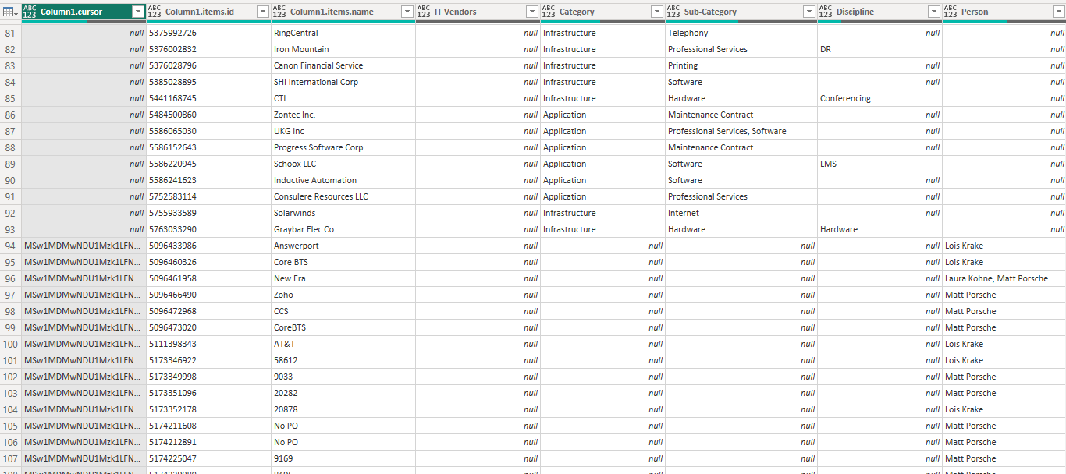This screenshot has height=474, width=1066.
Task: Click the Core BTS name cell in row 95
Action: pos(343,262)
